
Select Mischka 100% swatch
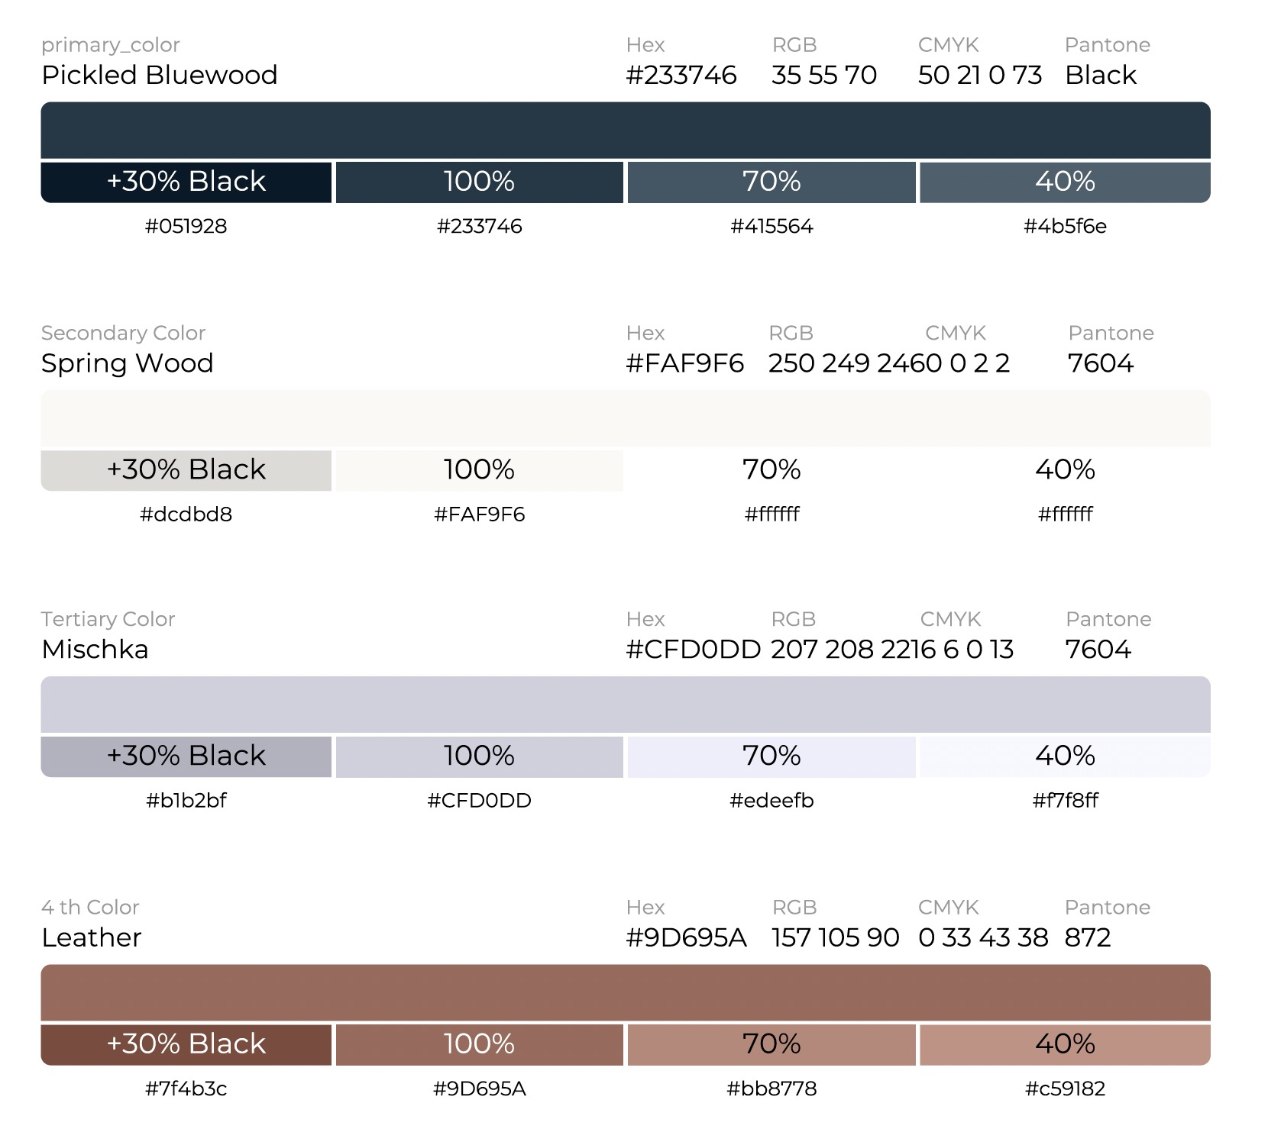pyautogui.click(x=480, y=756)
